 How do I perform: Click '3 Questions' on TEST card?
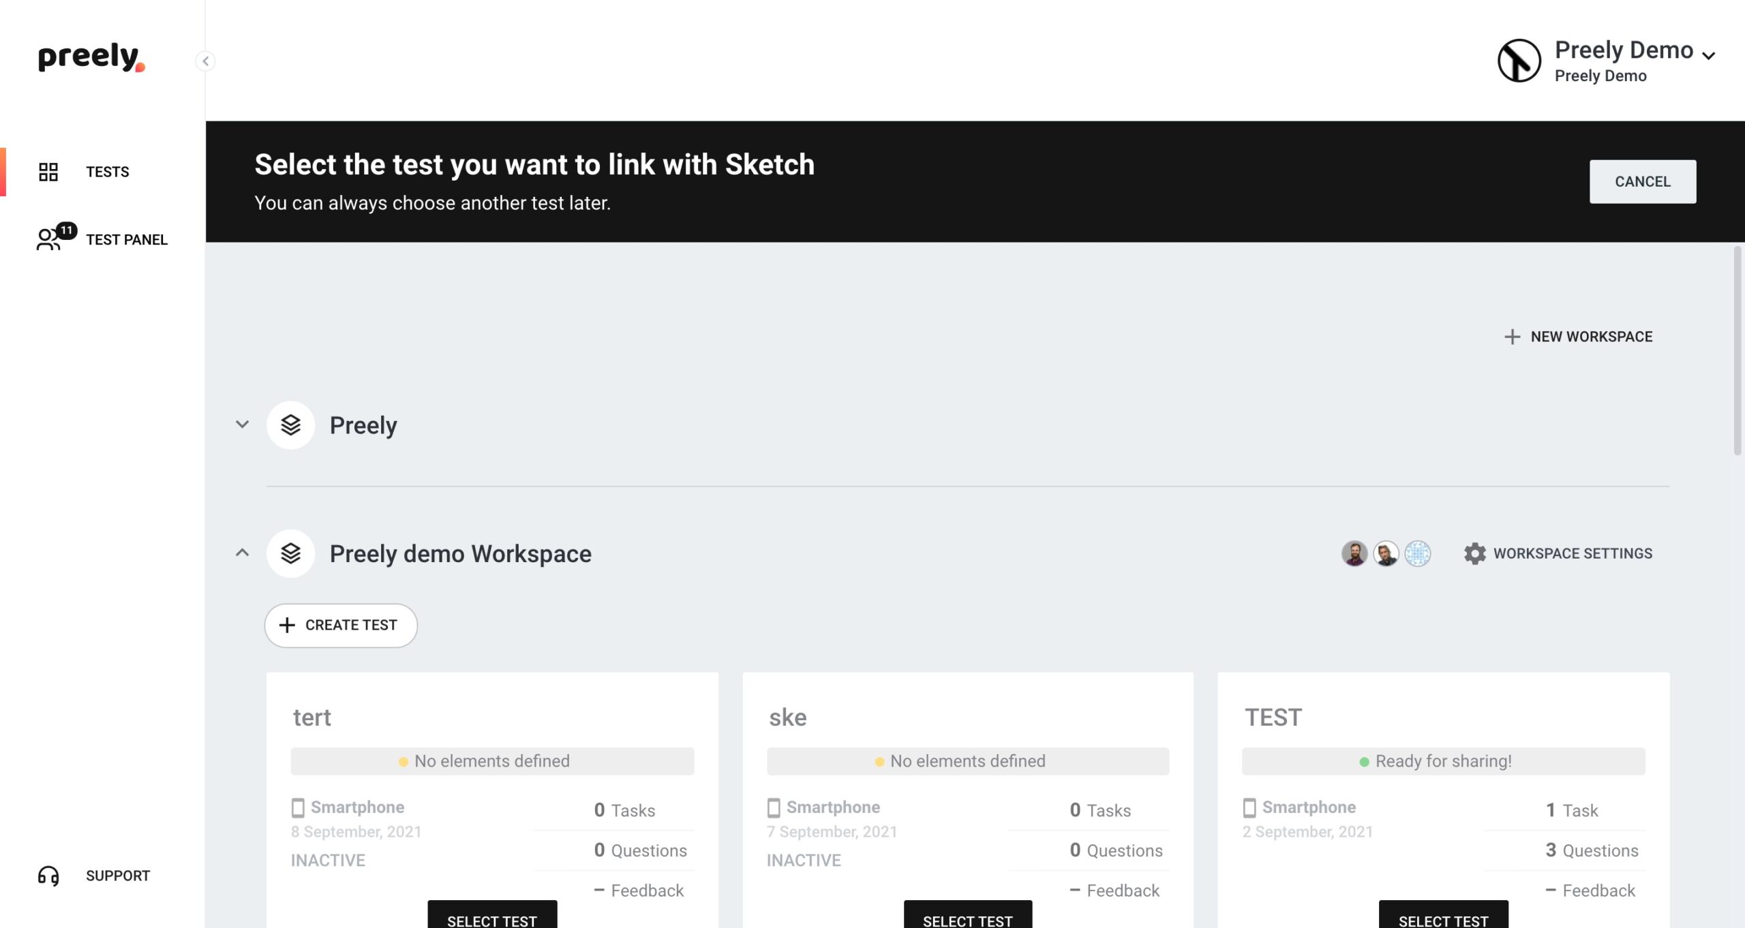[x=1592, y=850]
